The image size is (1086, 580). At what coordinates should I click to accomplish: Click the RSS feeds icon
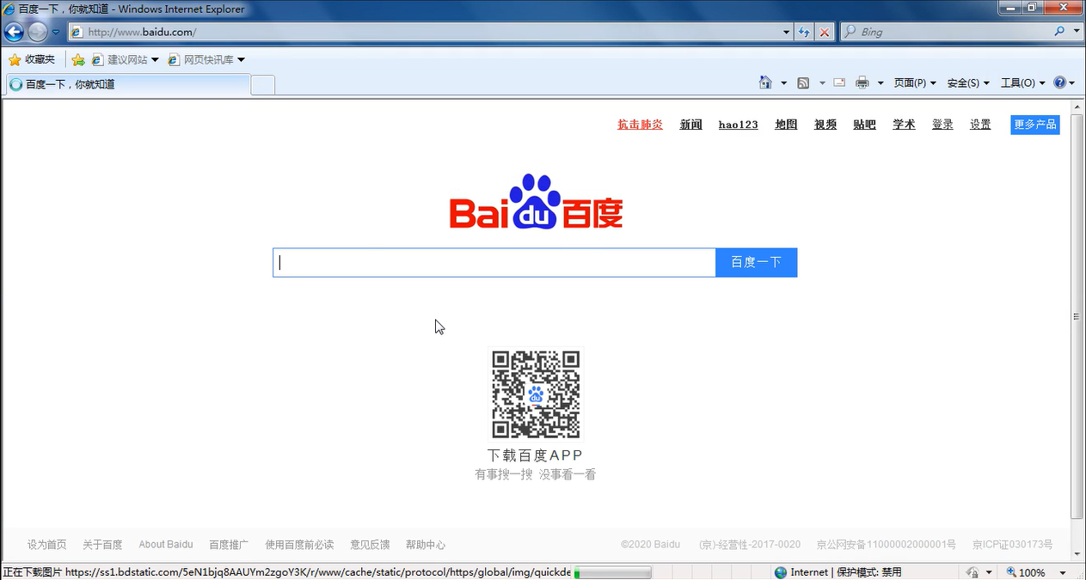pos(802,82)
